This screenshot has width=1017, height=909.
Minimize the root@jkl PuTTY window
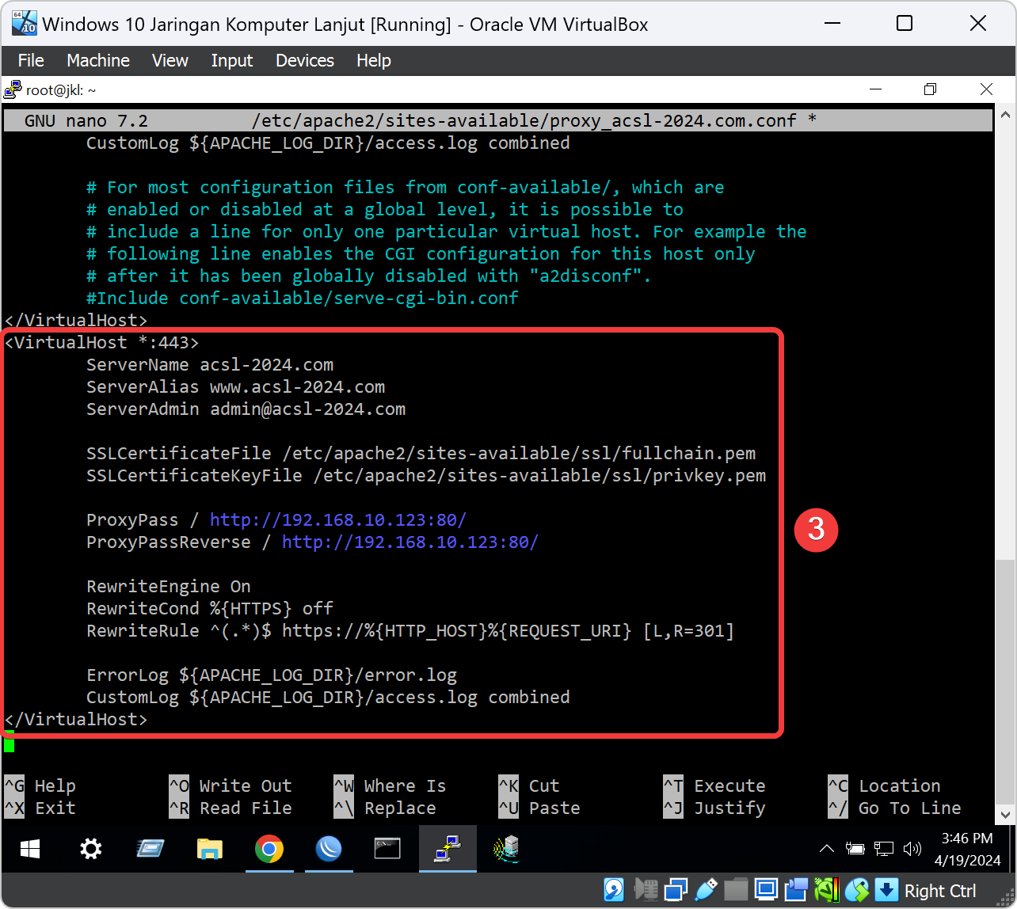click(x=875, y=89)
